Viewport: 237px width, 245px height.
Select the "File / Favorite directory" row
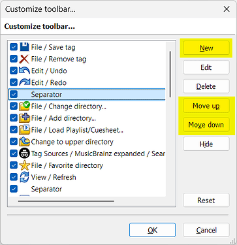tap(87, 165)
